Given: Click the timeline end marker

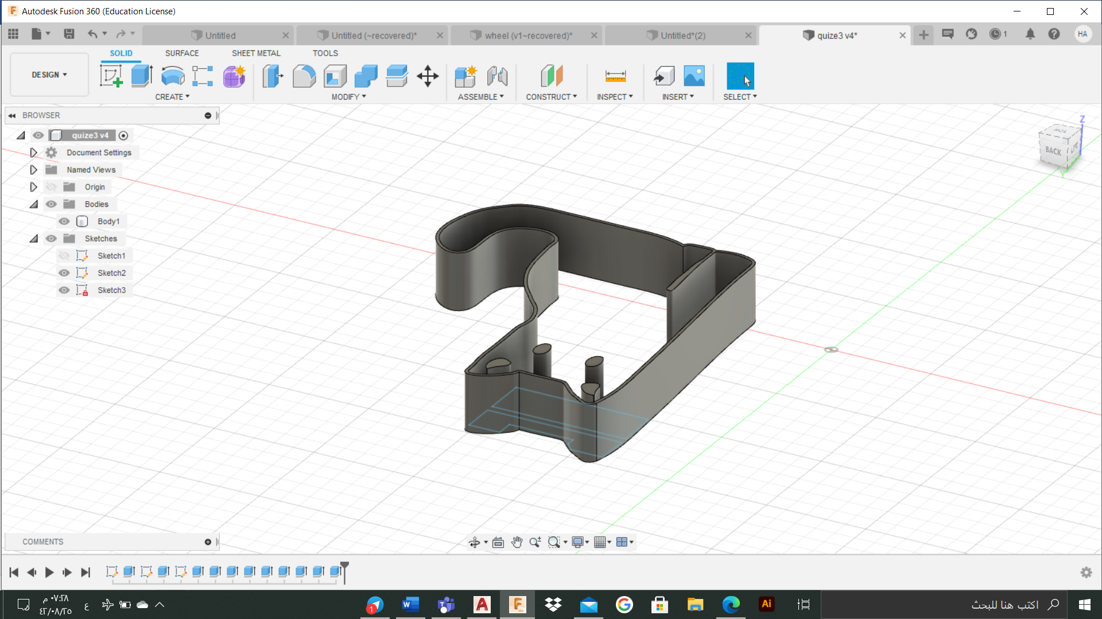Looking at the screenshot, I should (344, 572).
